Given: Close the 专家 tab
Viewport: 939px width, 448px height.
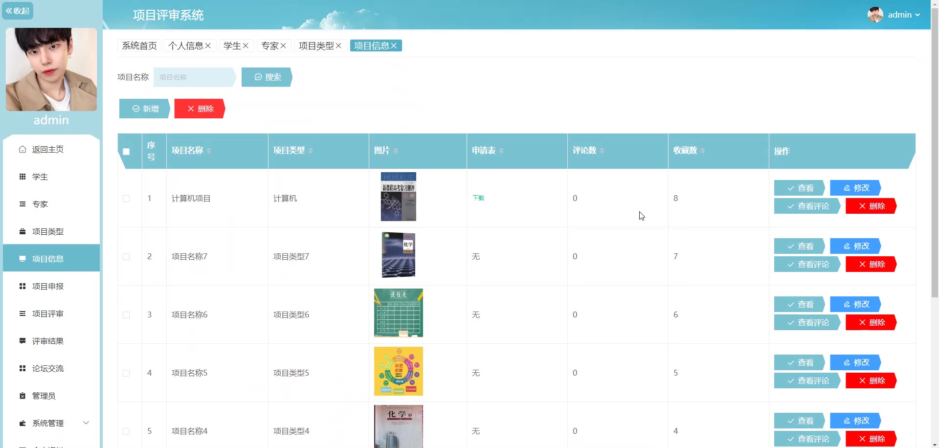Looking at the screenshot, I should (283, 45).
